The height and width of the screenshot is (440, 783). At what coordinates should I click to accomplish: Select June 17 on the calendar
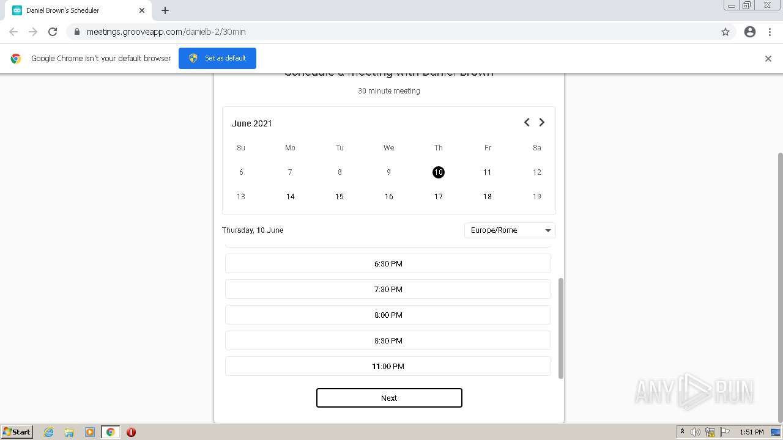point(438,197)
